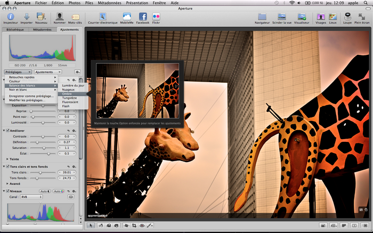
Task: Toggle the Améliorer checkbox
Action: pos(7,131)
